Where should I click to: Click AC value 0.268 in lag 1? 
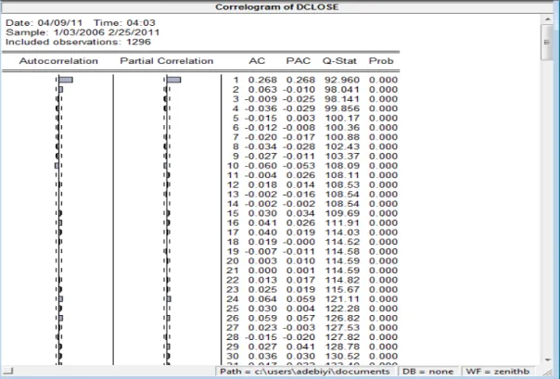(262, 80)
